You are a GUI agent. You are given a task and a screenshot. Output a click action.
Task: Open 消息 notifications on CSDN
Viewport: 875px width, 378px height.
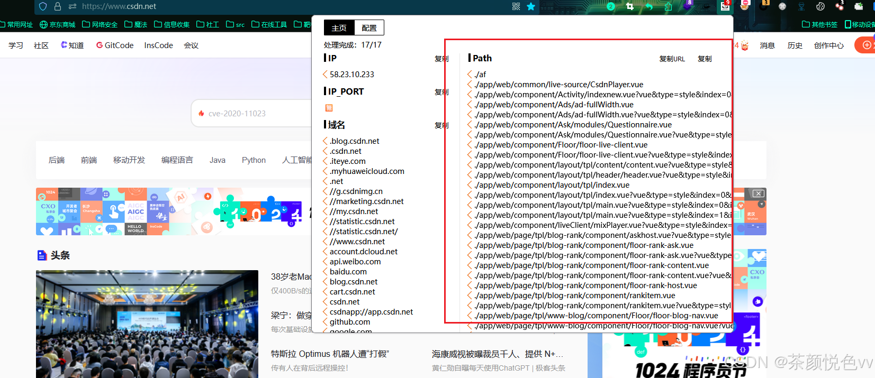pos(768,45)
